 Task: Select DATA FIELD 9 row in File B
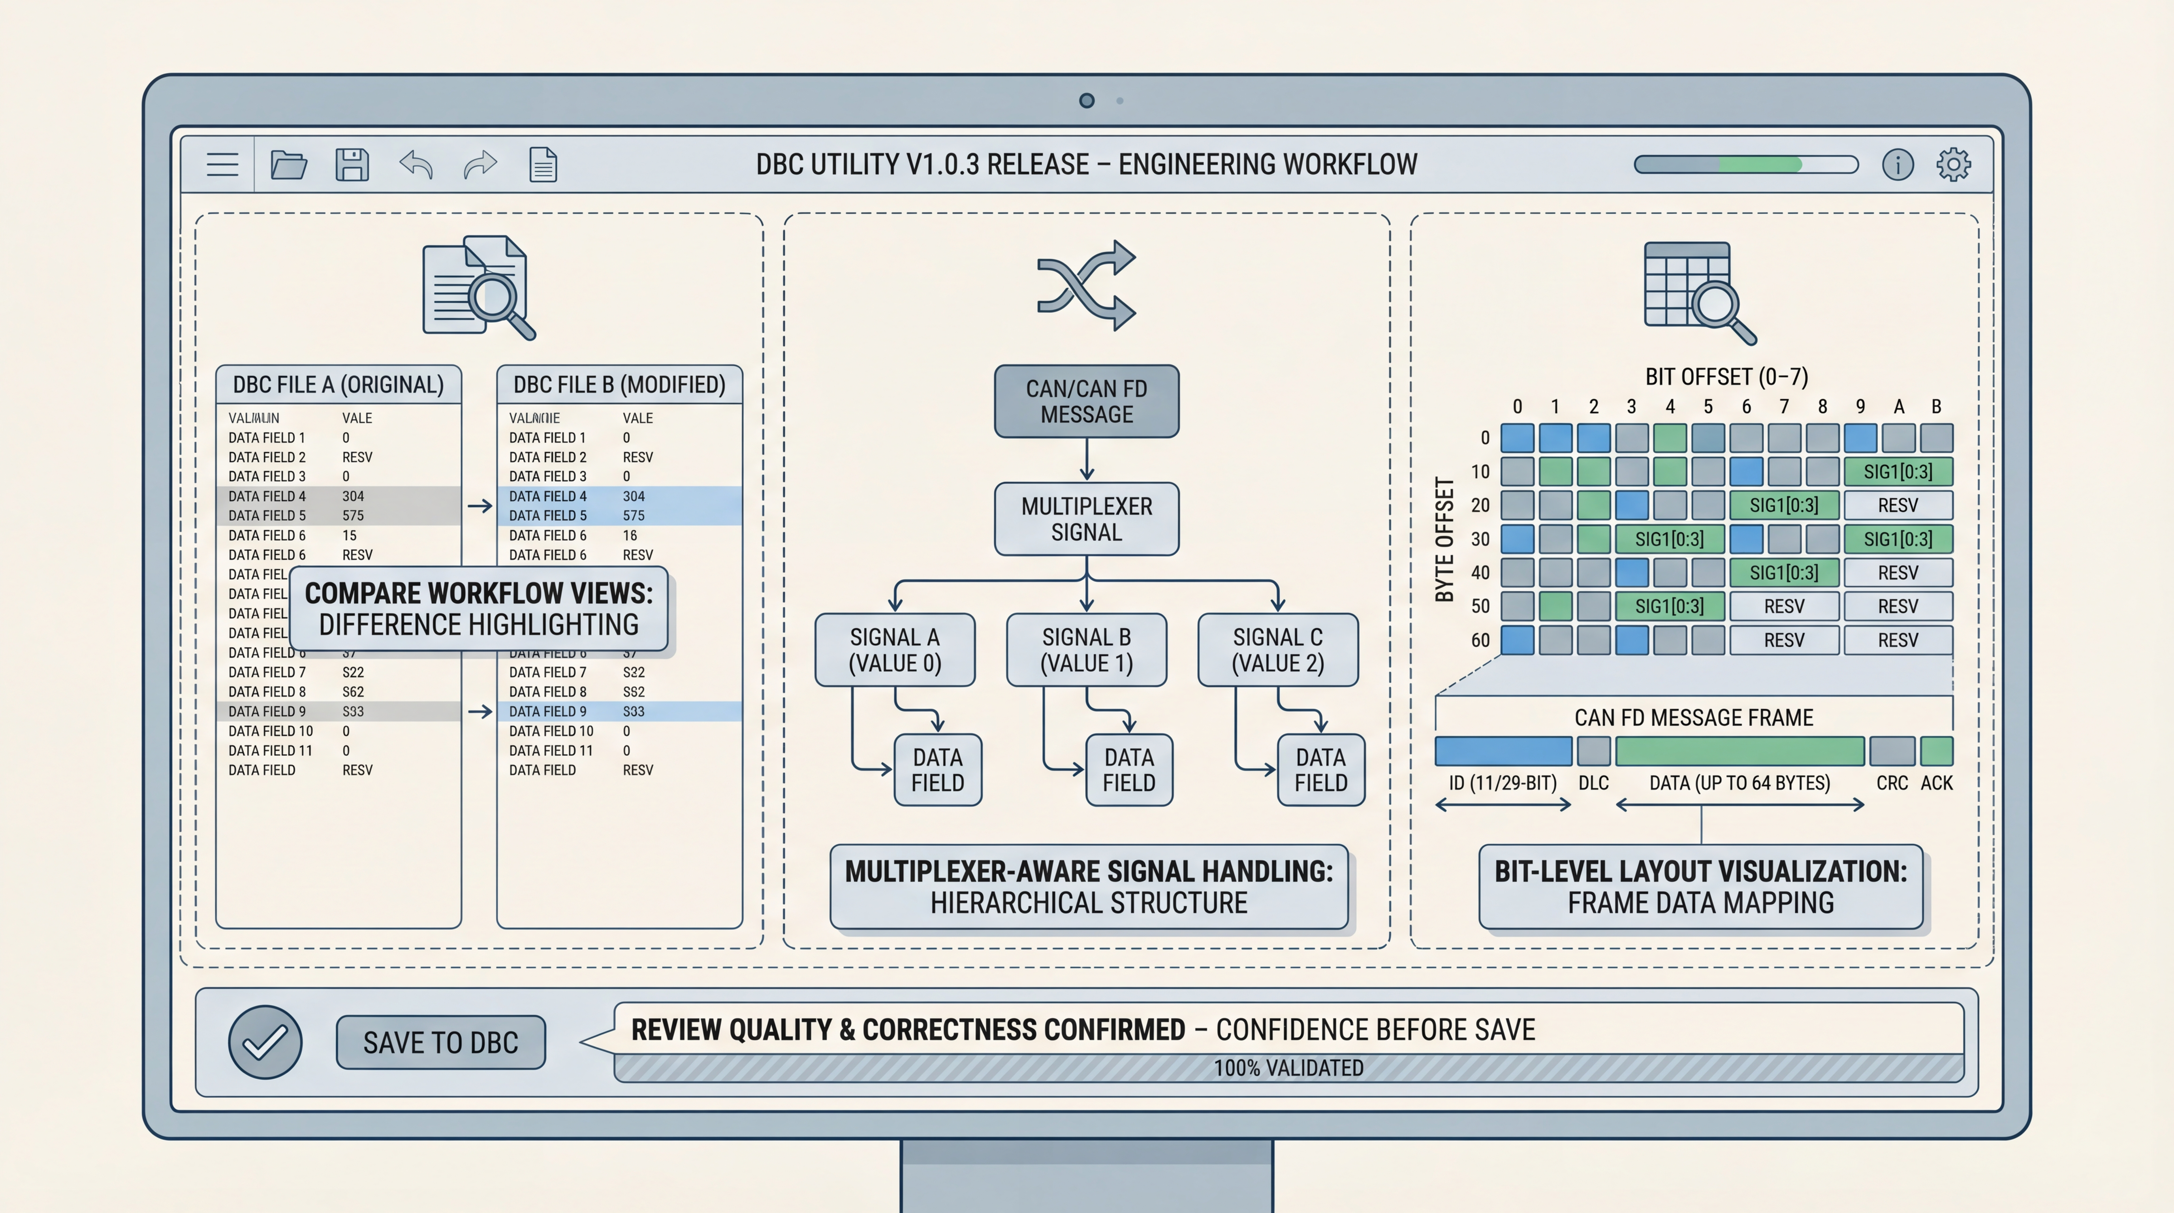(619, 711)
